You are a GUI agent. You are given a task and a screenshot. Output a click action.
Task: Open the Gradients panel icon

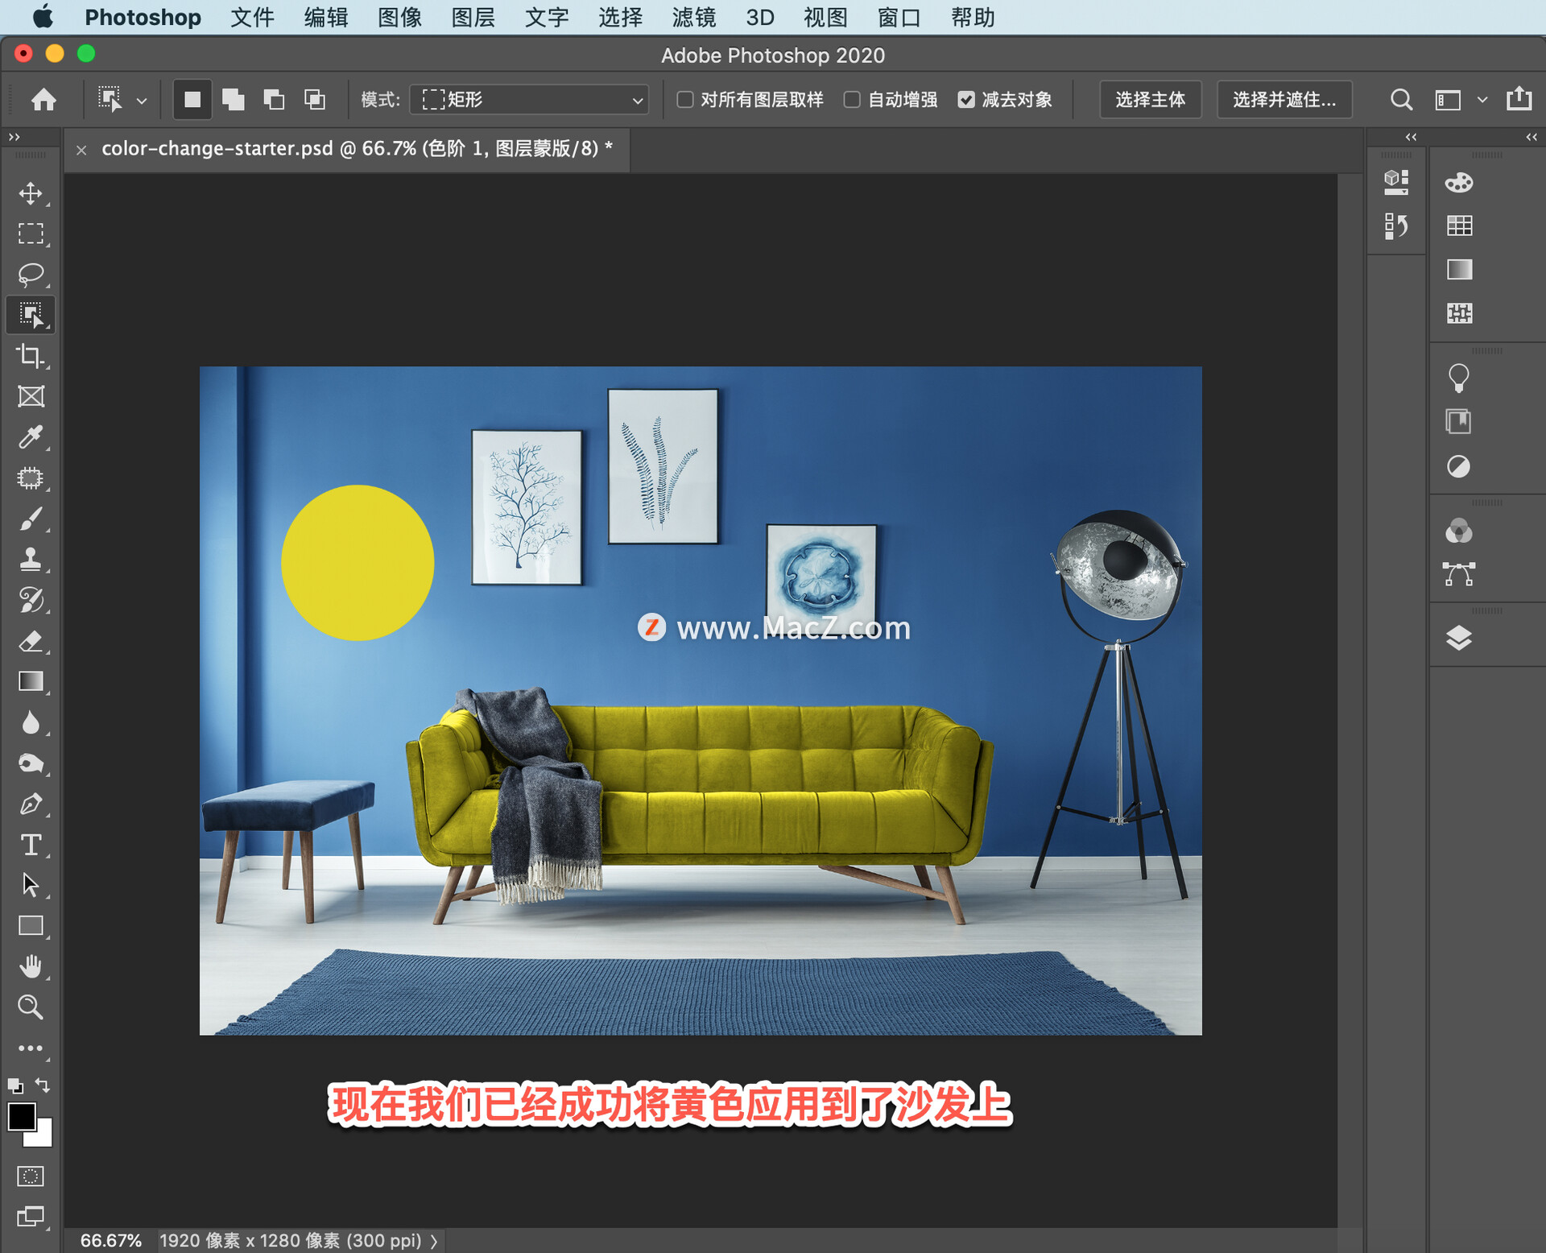pyautogui.click(x=1458, y=270)
